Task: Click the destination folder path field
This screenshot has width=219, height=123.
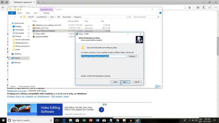Action: tap(103, 56)
